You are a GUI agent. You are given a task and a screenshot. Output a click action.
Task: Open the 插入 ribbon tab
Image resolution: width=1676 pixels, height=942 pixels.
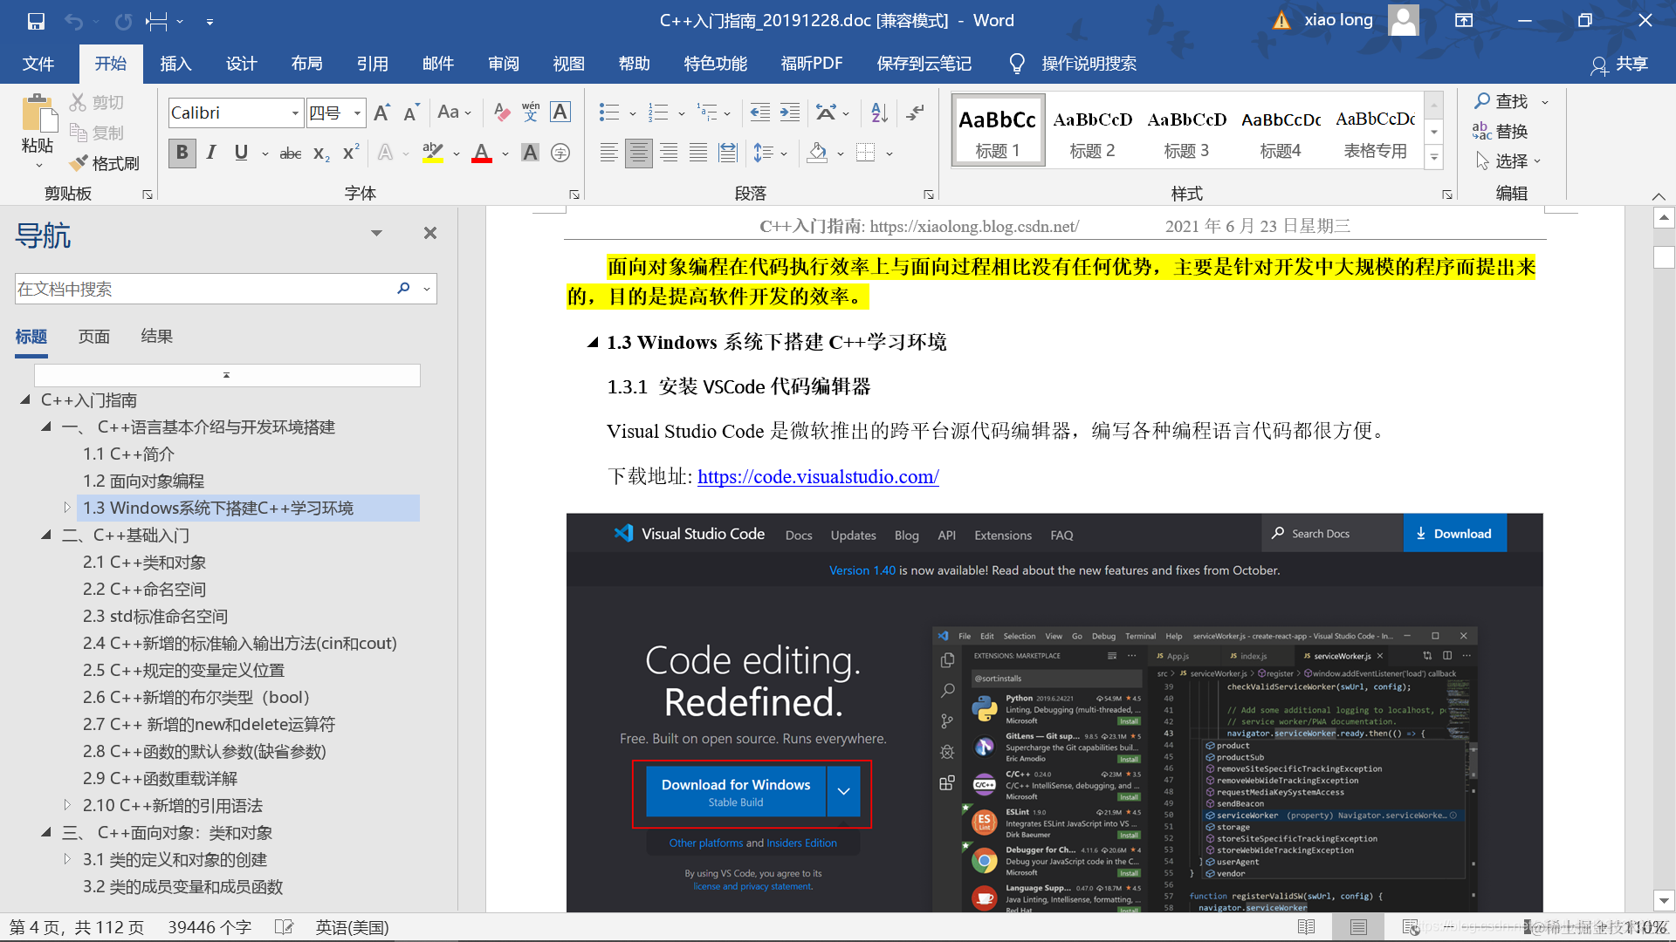tap(175, 64)
